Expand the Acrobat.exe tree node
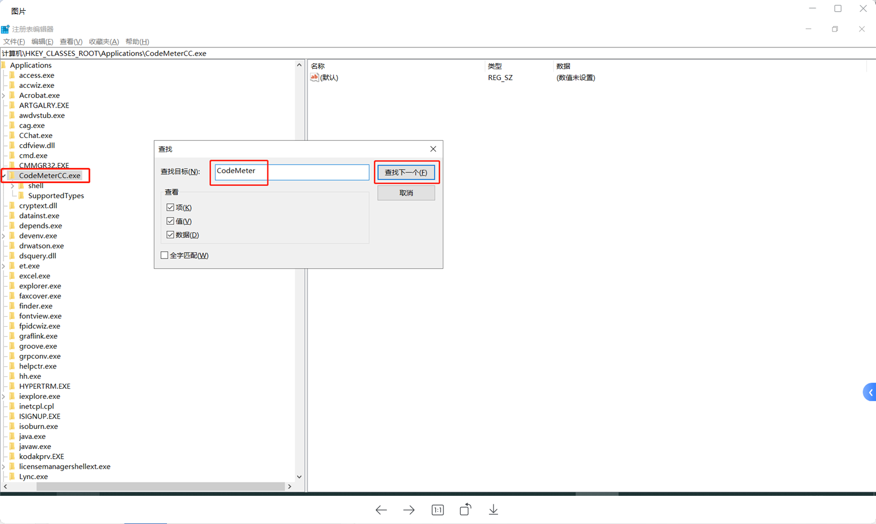Viewport: 876px width, 524px height. pos(4,96)
